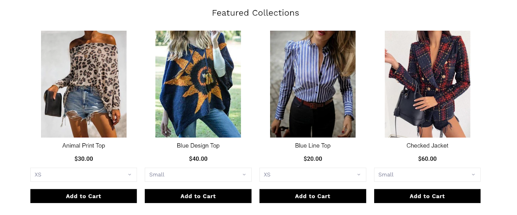Open the Checked Jacket product photo
The width and height of the screenshot is (517, 215).
427,84
